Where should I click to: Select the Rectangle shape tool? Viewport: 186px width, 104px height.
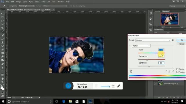[x=2, y=75]
